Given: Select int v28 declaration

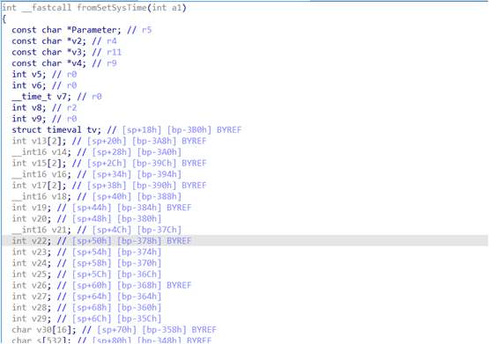Looking at the screenshot, I should click(x=31, y=308).
